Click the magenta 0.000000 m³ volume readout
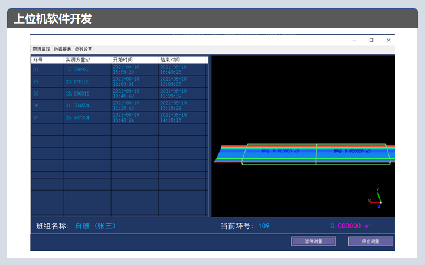Screen dimensions: 425x265 (x=351, y=225)
